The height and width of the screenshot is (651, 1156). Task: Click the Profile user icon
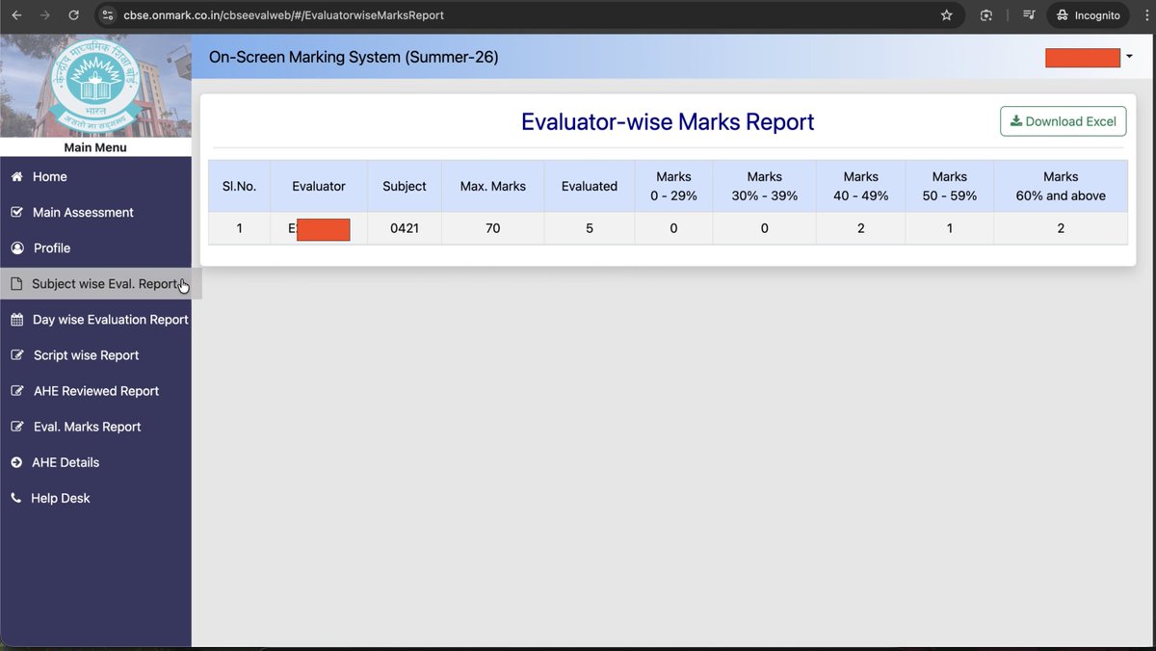click(x=16, y=247)
